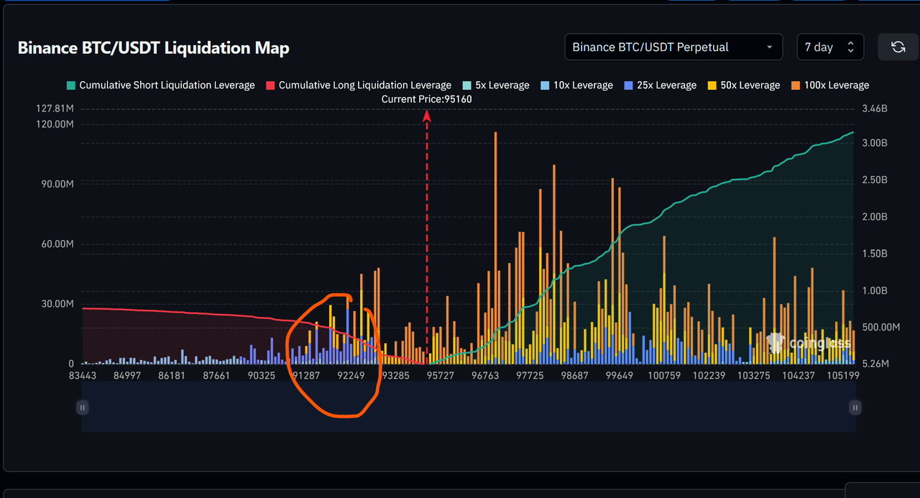Image resolution: width=920 pixels, height=498 pixels.
Task: Click the zoom range slider track
Action: pos(469,407)
